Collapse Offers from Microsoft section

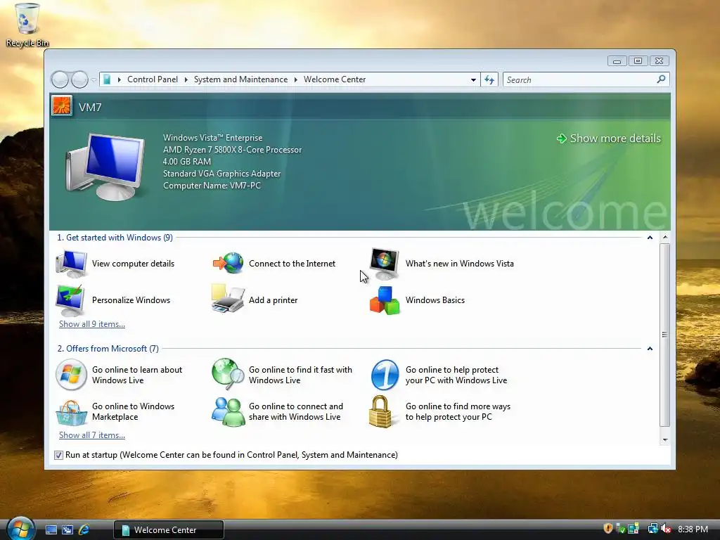point(650,349)
